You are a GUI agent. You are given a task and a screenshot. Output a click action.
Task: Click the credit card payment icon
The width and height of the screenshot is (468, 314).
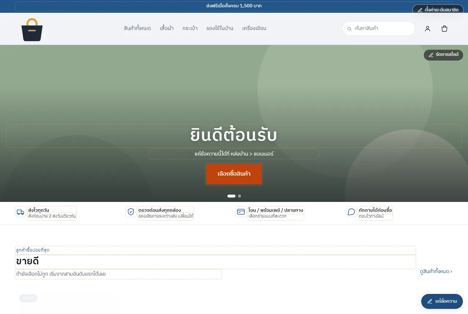point(241,212)
